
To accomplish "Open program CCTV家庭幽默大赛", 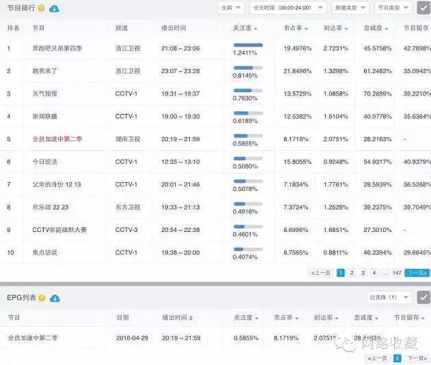I will click(x=59, y=230).
